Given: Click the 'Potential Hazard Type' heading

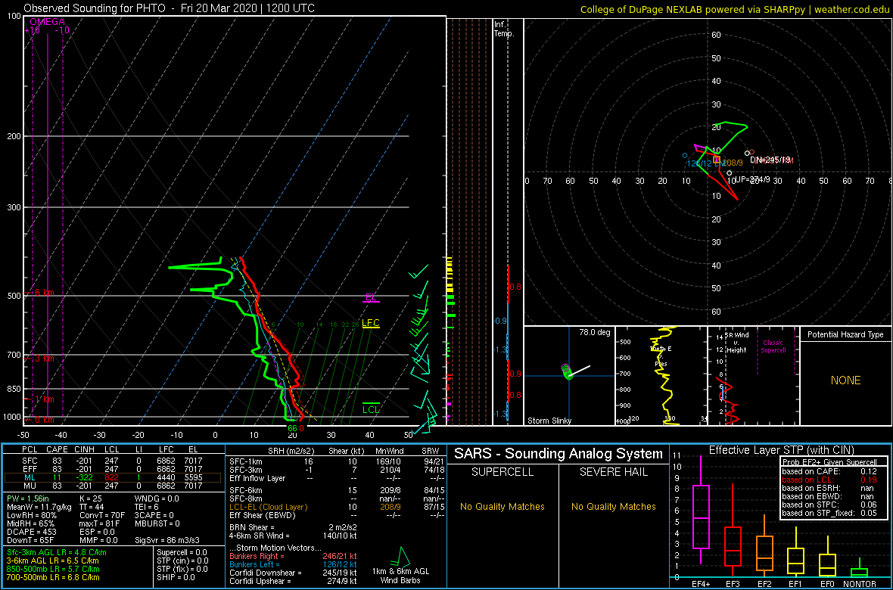Looking at the screenshot, I should click(x=845, y=335).
